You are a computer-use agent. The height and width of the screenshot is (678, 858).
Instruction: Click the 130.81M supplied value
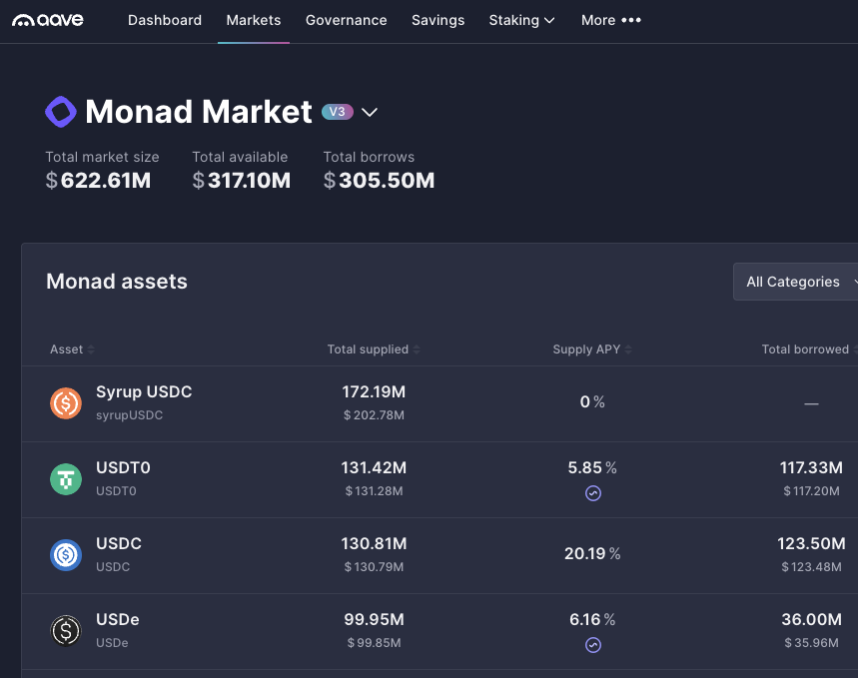point(374,543)
